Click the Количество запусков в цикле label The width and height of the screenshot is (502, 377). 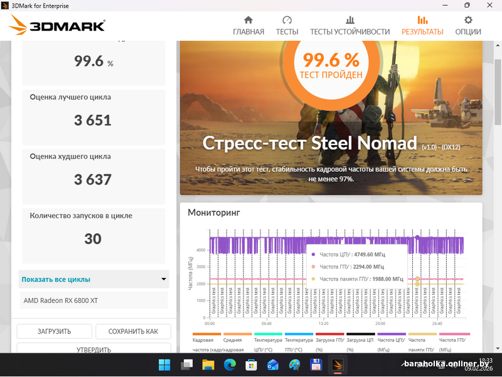point(81,216)
